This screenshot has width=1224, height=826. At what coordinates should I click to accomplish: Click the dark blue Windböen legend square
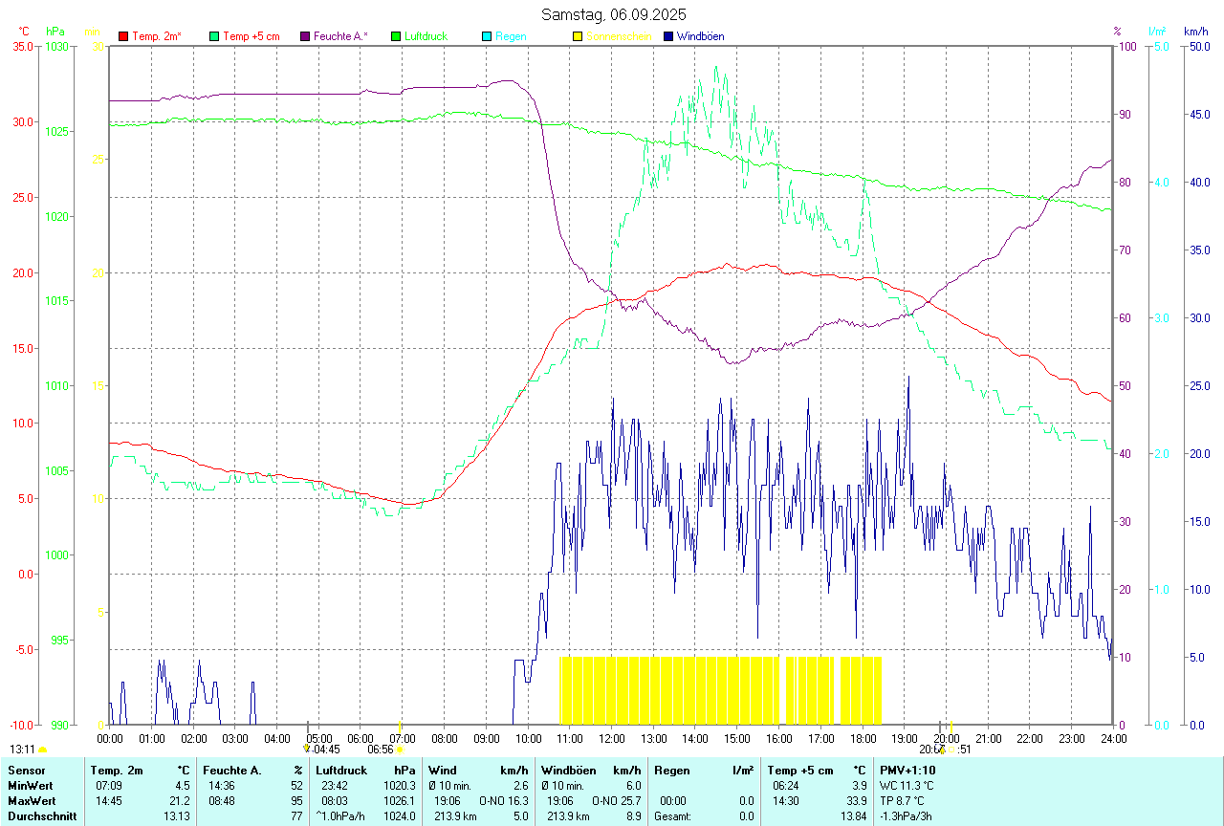tap(668, 36)
